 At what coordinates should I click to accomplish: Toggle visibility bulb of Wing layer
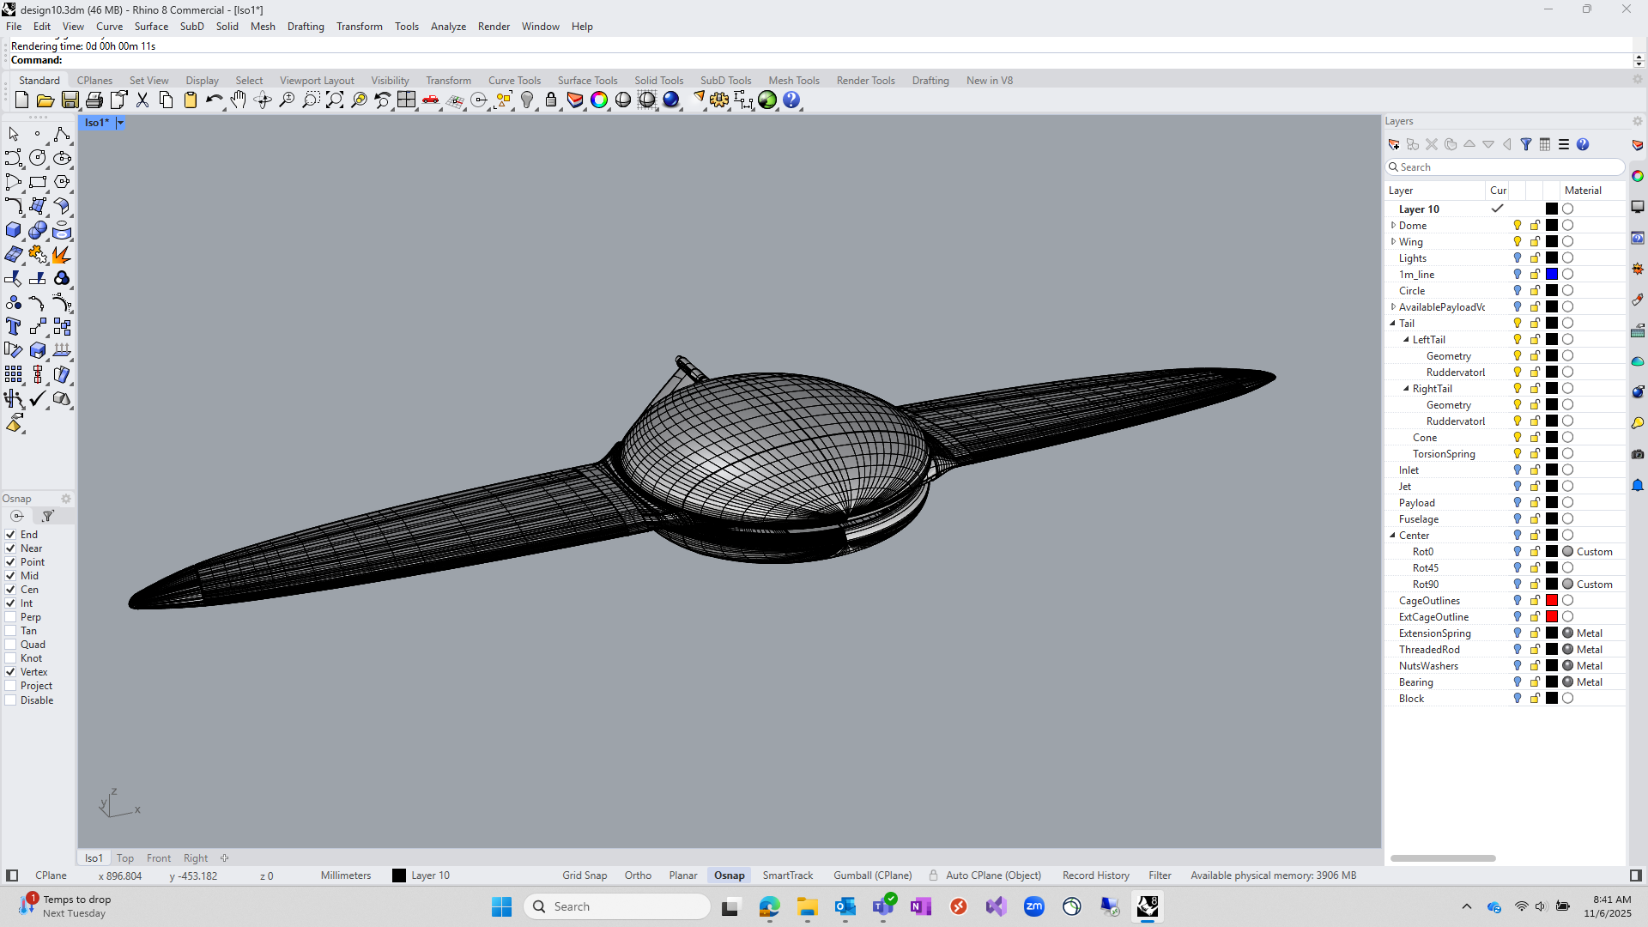click(x=1518, y=242)
